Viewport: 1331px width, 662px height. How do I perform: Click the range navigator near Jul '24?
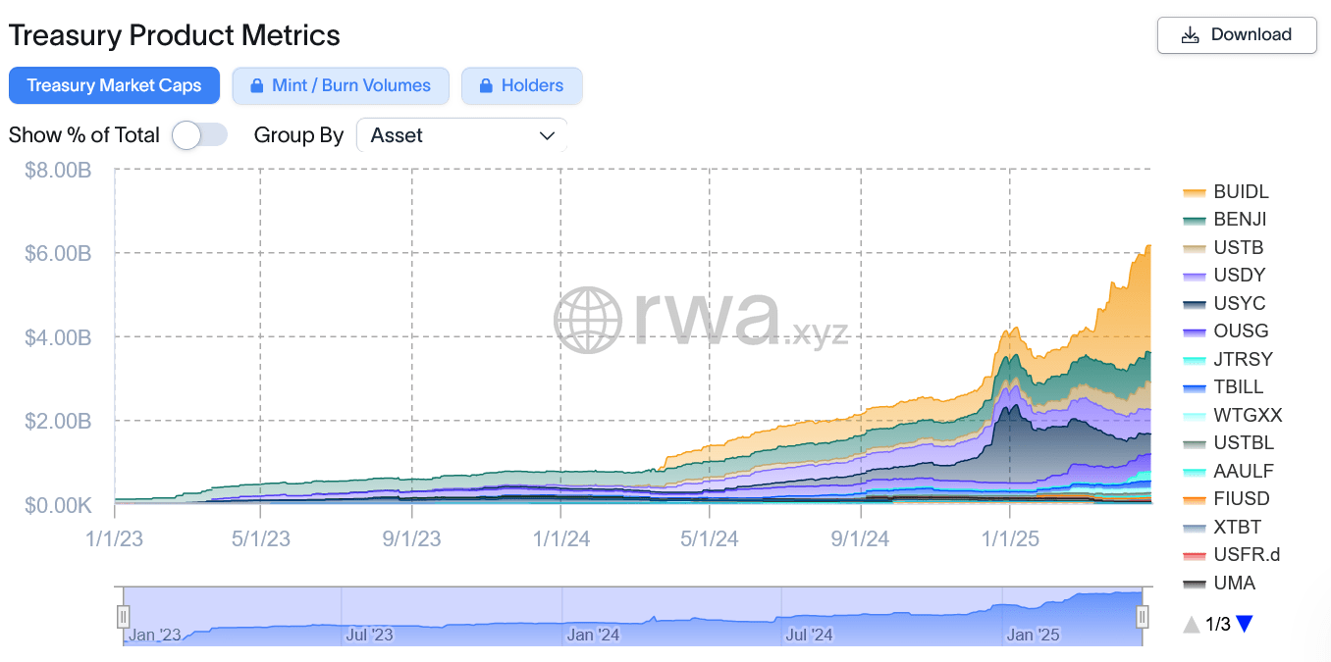click(x=808, y=618)
